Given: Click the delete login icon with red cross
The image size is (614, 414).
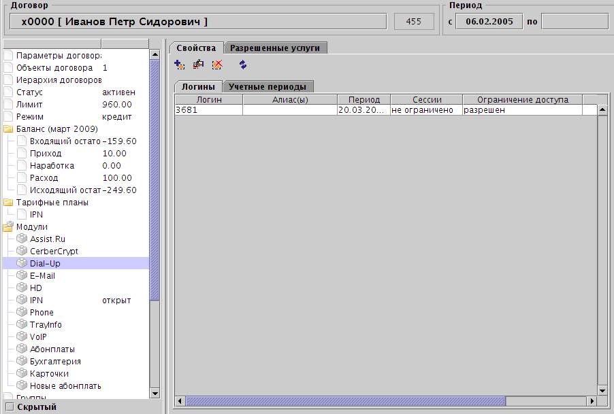Looking at the screenshot, I should 217,65.
